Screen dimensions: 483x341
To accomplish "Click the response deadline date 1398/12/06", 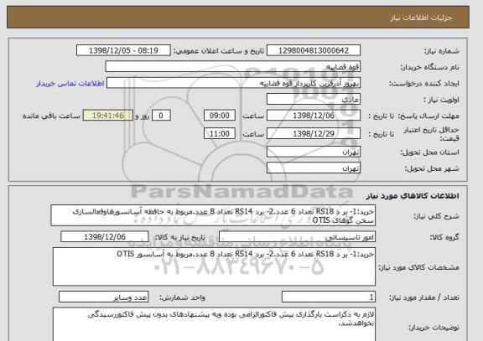I will pyautogui.click(x=314, y=116).
